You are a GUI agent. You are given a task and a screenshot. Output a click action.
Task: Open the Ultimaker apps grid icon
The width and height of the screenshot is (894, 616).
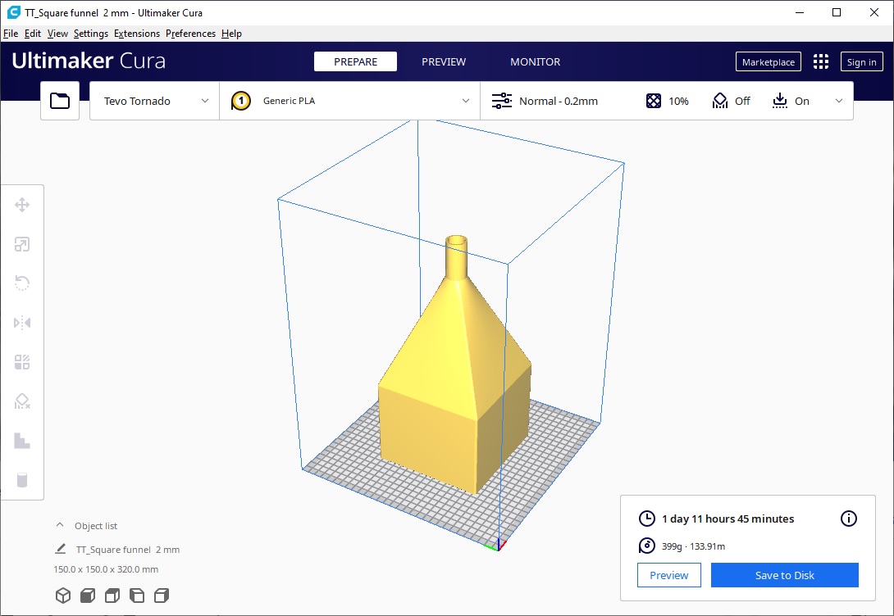pyautogui.click(x=820, y=62)
